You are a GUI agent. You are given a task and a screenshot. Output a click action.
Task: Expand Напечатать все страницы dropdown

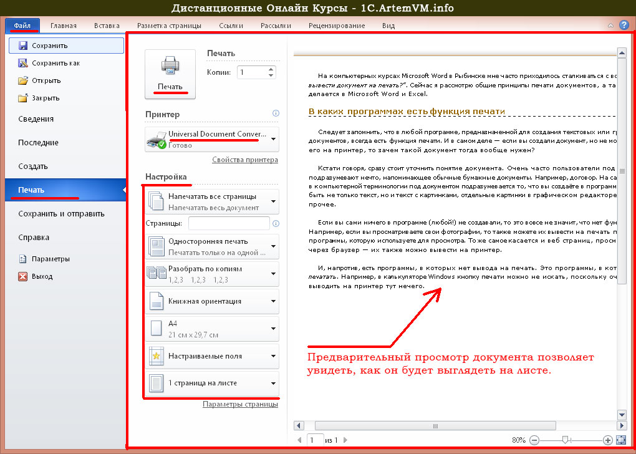point(273,201)
